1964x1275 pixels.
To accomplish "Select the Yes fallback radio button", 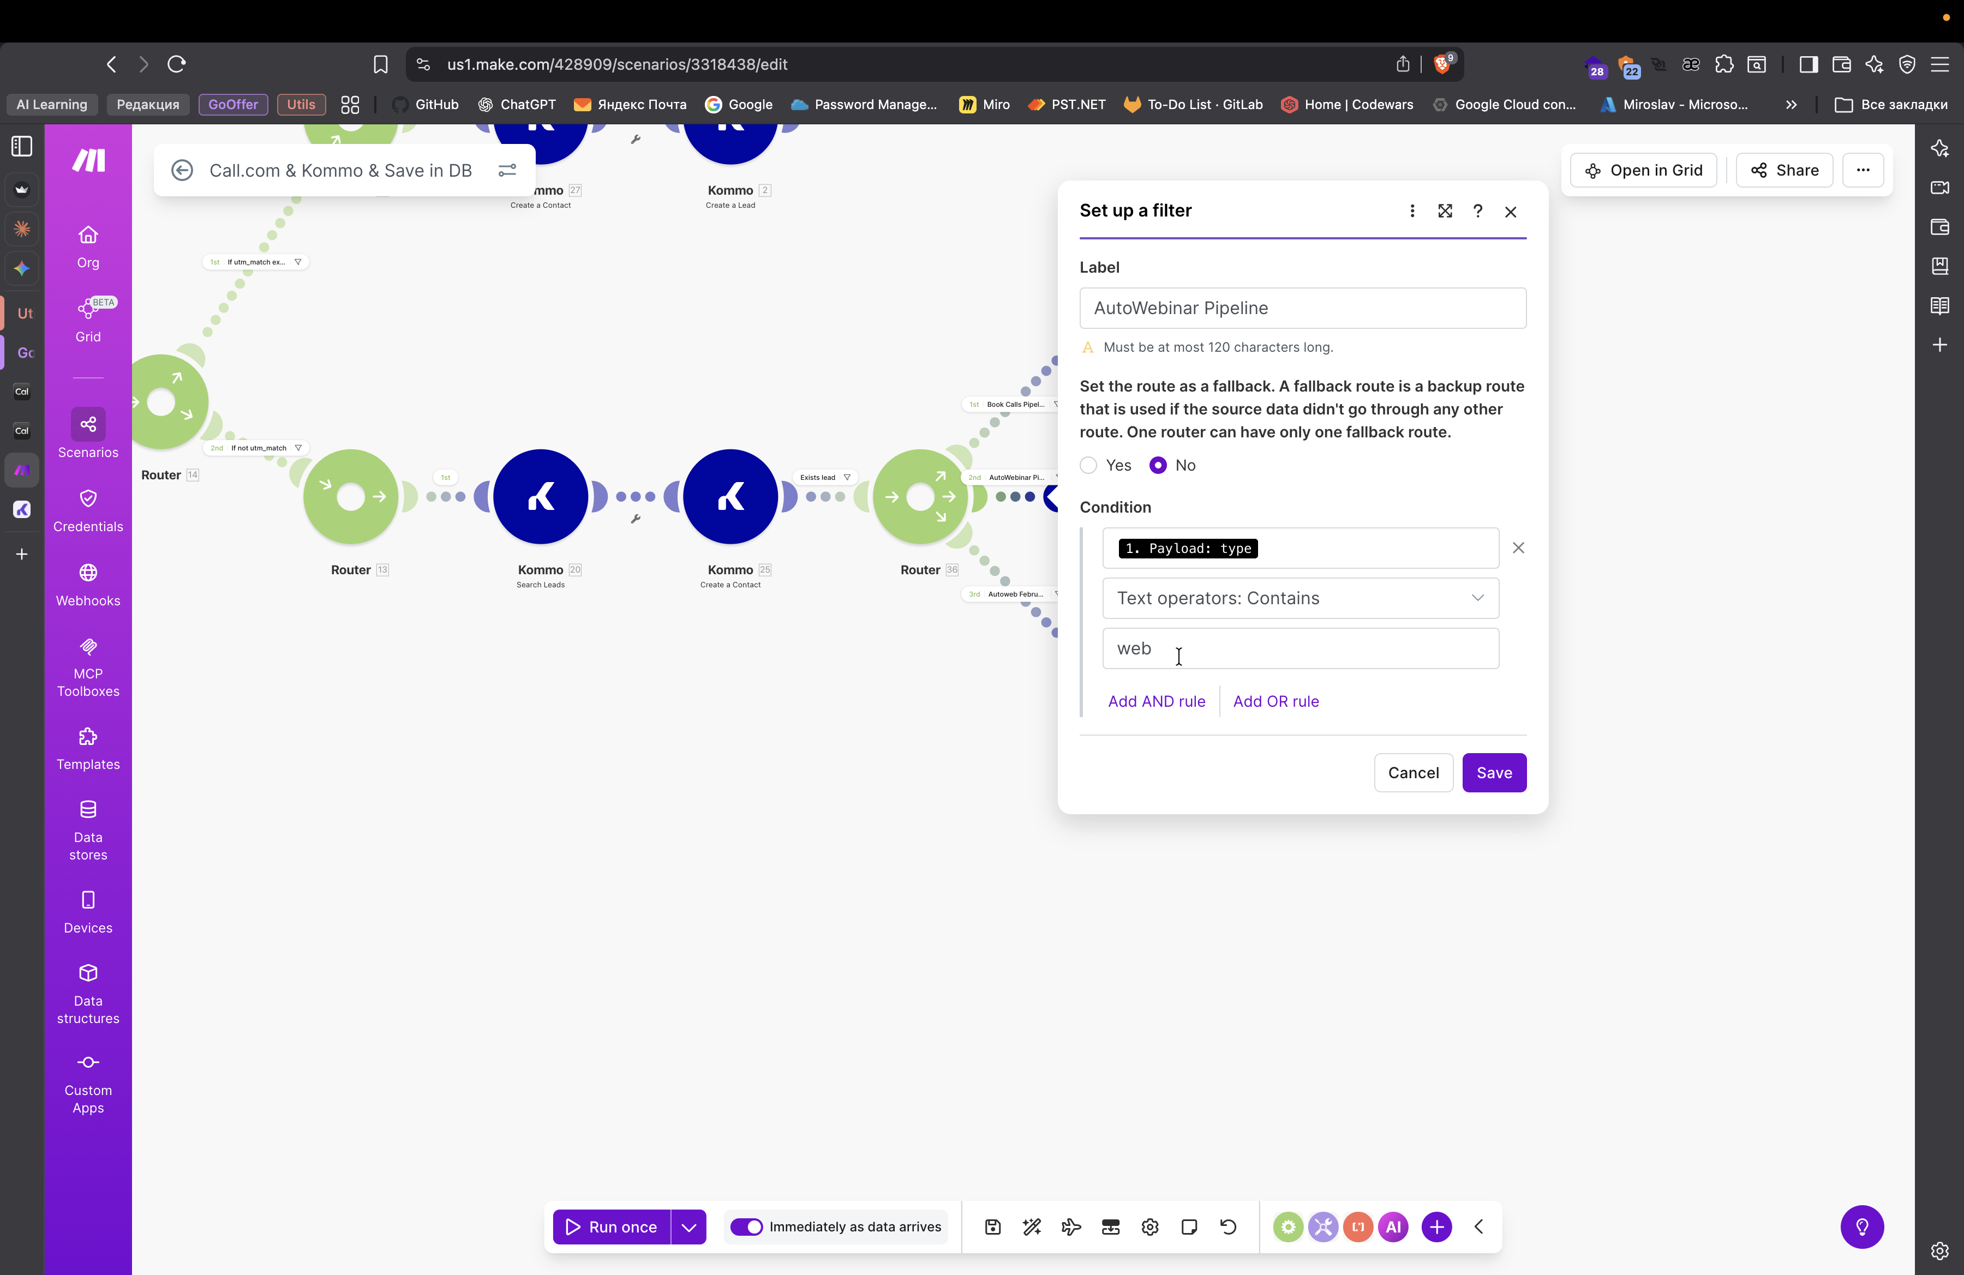I will (x=1088, y=465).
